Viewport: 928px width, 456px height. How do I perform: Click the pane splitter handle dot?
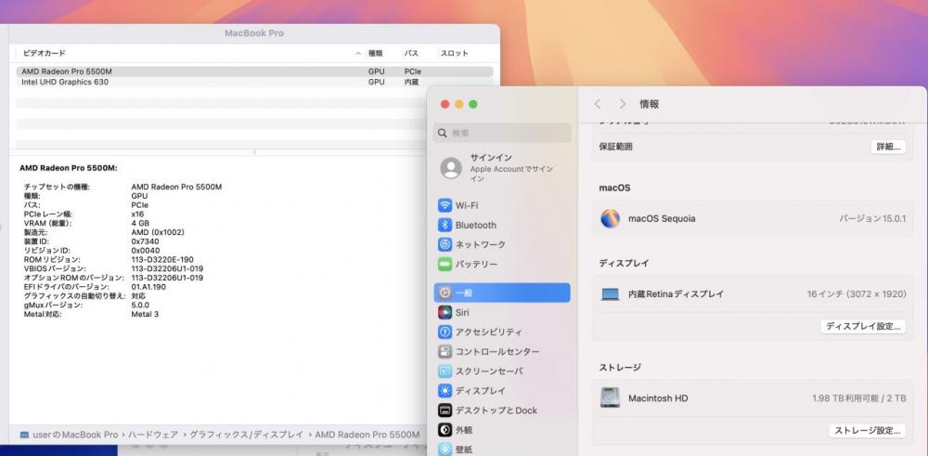click(x=254, y=152)
